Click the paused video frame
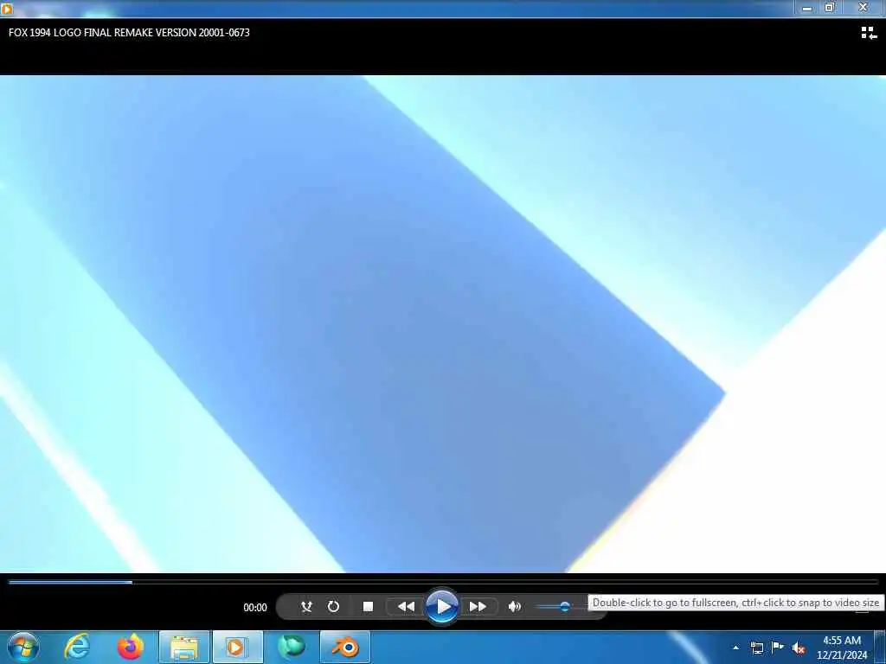The image size is (886, 664). [x=443, y=324]
